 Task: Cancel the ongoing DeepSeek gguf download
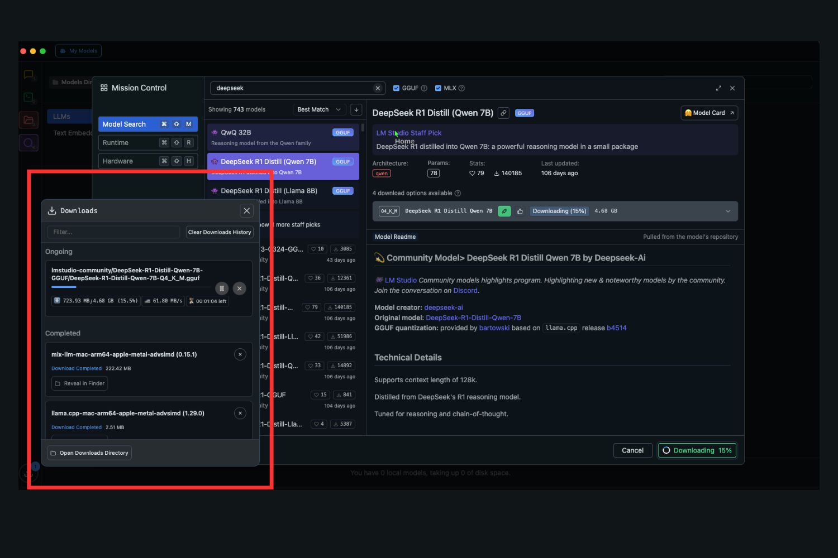(x=239, y=288)
